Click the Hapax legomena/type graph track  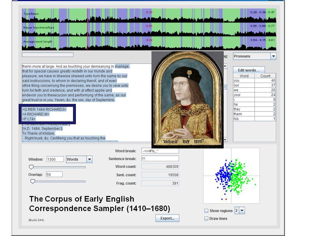pos(149,29)
